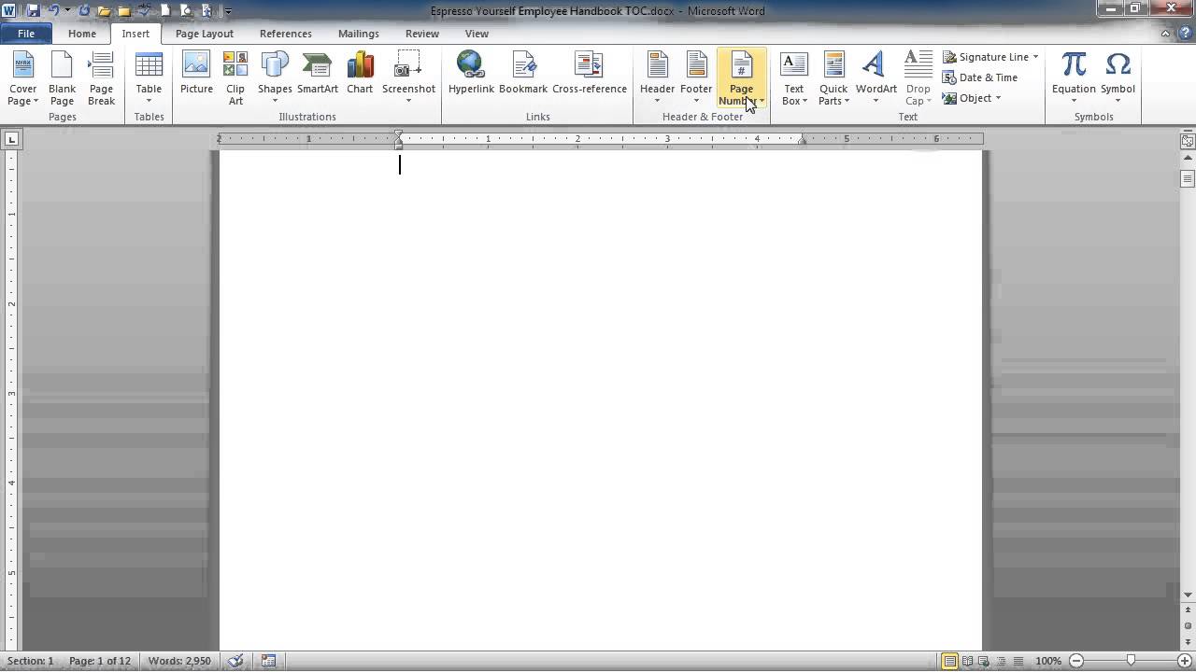Image resolution: width=1196 pixels, height=672 pixels.
Task: Open the Footer gallery
Action: tap(696, 78)
